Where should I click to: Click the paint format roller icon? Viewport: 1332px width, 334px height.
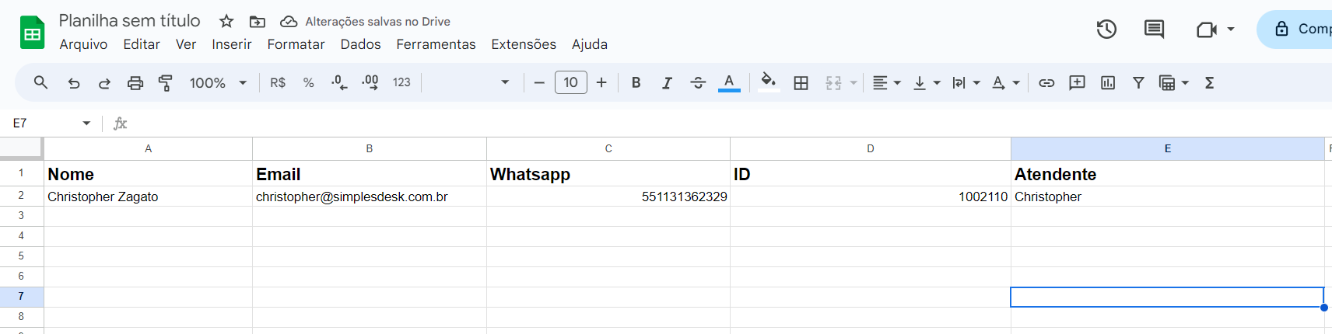pyautogui.click(x=166, y=82)
